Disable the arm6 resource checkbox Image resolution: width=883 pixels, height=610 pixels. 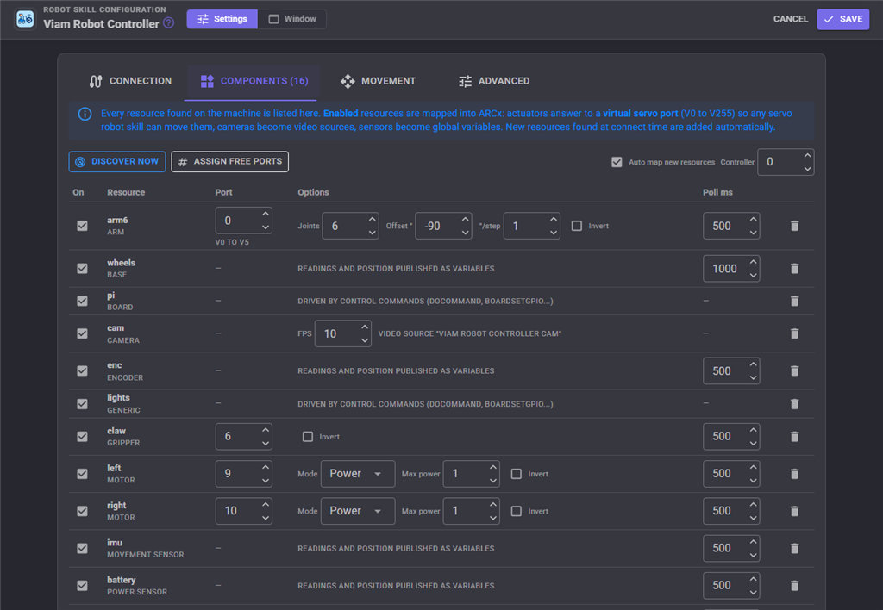pyautogui.click(x=82, y=226)
